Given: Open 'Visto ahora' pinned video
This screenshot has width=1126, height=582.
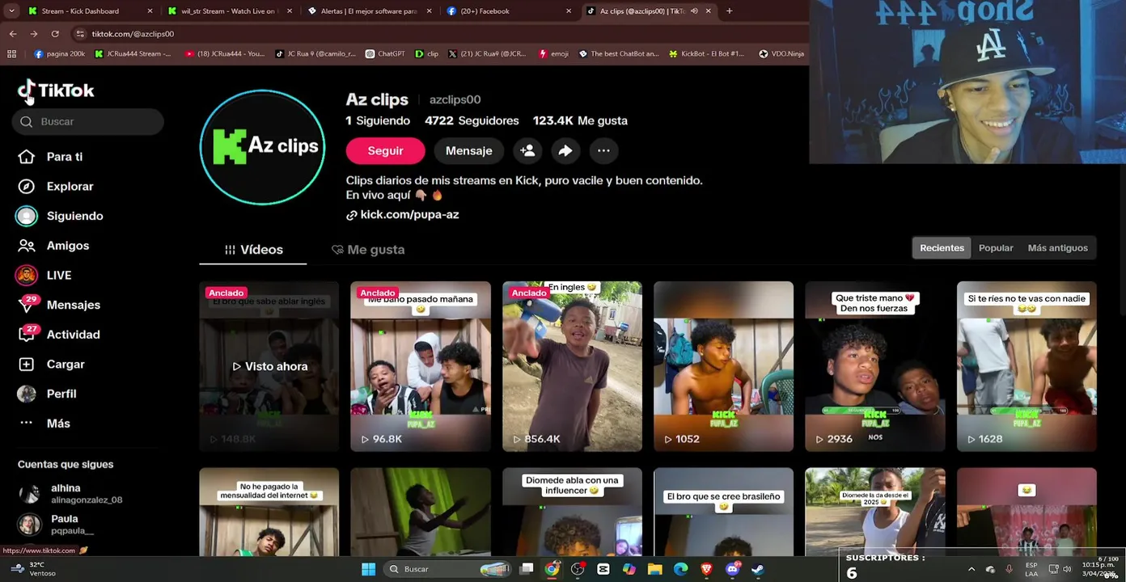Looking at the screenshot, I should 269,366.
